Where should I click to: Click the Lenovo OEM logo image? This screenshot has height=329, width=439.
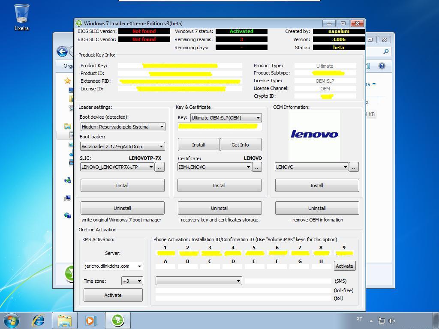(314, 135)
